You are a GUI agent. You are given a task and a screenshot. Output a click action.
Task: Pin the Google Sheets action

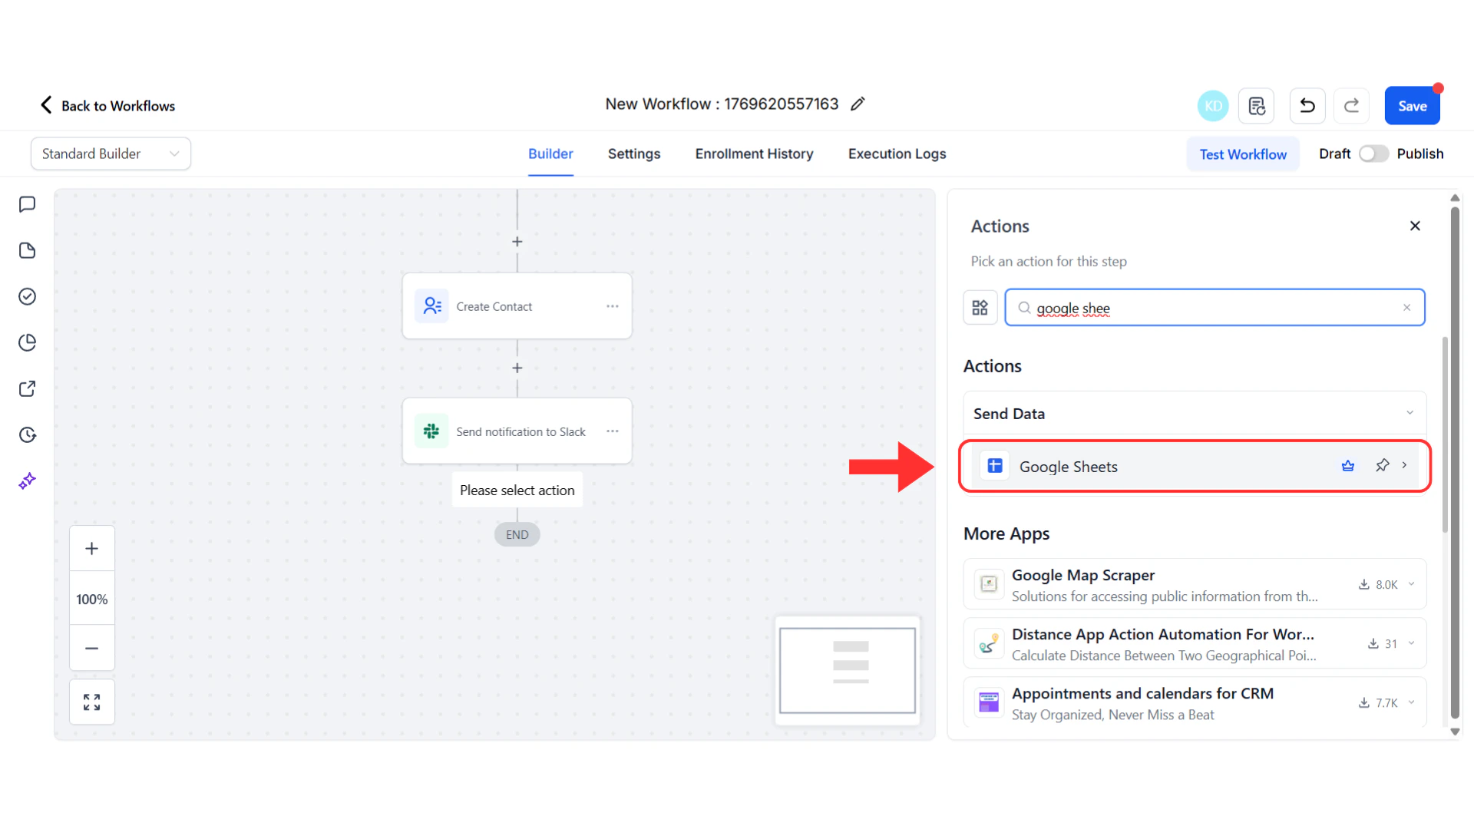(x=1383, y=465)
